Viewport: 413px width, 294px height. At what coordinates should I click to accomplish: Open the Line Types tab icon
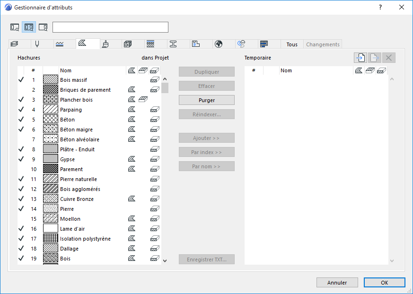click(x=60, y=44)
